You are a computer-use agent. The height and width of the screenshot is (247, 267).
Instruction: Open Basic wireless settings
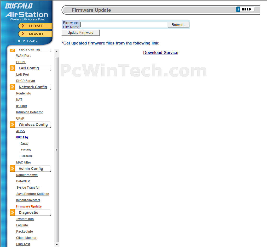coord(24,143)
